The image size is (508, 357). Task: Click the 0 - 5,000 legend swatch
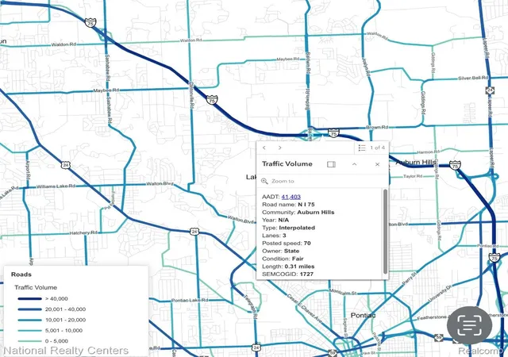pyautogui.click(x=30, y=341)
